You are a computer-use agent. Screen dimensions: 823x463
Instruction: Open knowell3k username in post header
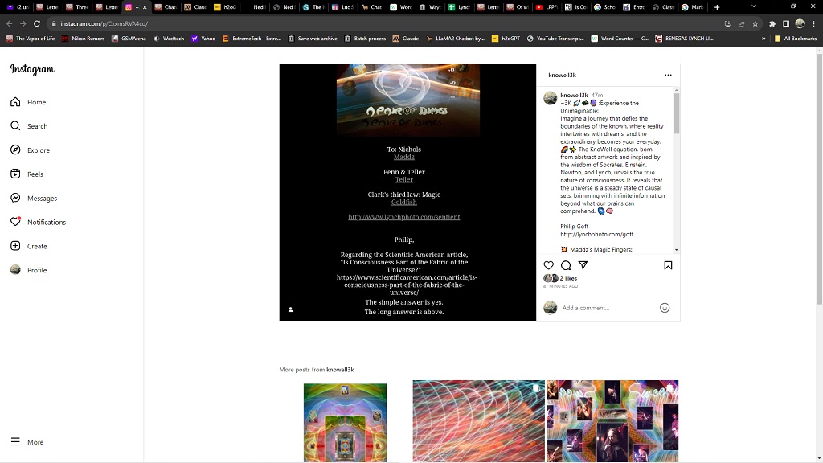click(562, 75)
